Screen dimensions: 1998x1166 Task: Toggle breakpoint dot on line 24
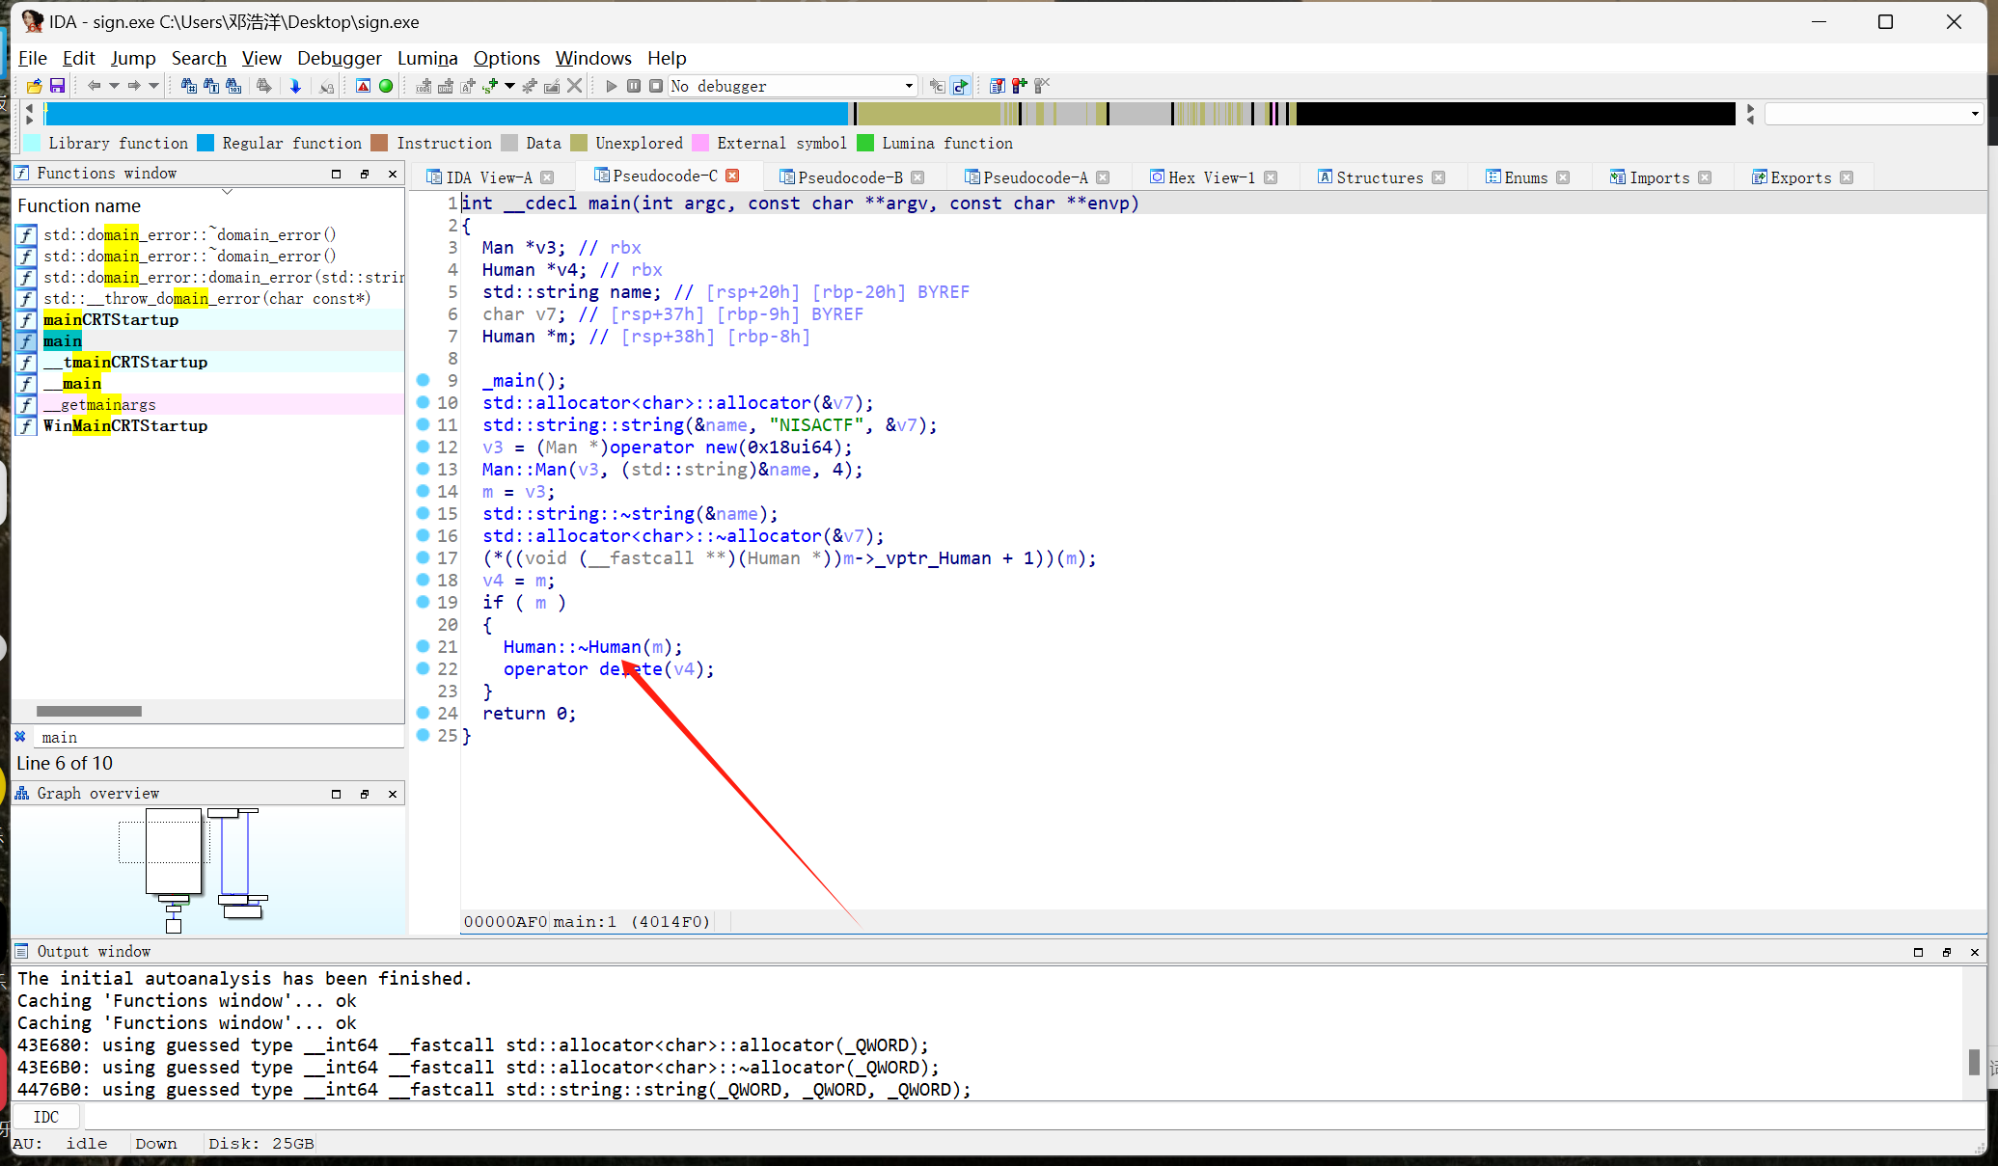423,713
